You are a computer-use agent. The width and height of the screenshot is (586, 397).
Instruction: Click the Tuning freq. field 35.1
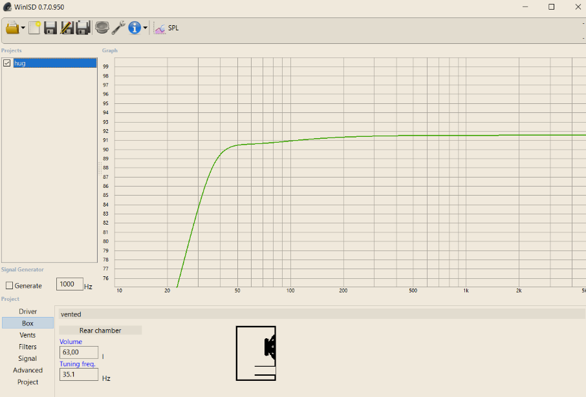pos(79,374)
